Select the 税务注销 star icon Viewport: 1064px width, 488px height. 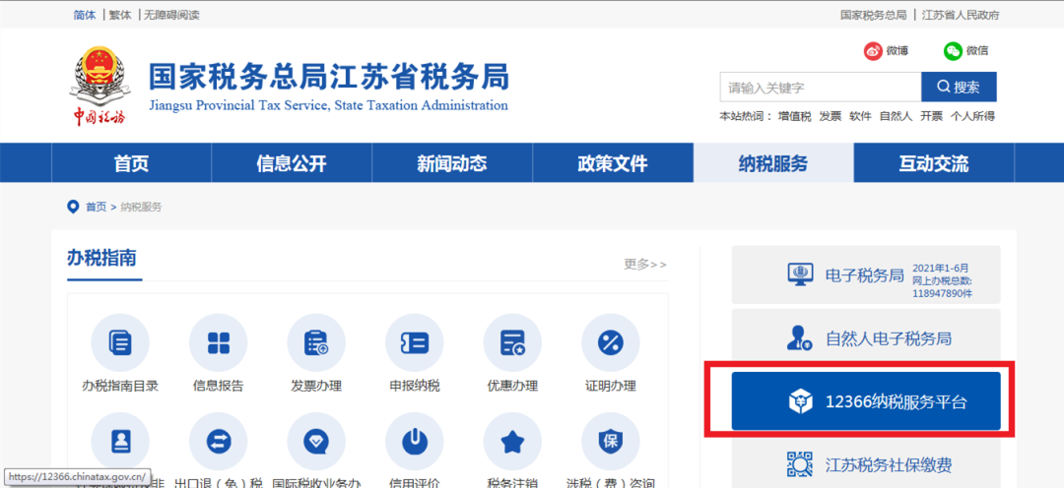(x=512, y=442)
